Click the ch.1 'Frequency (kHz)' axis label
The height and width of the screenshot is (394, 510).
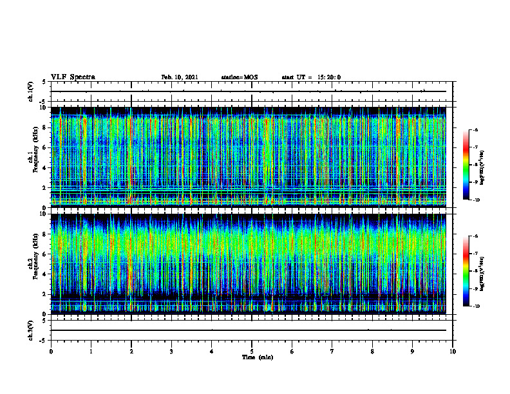point(35,149)
